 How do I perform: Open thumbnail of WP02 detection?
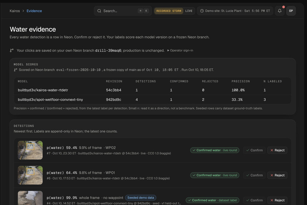pyautogui.click(x=30, y=150)
